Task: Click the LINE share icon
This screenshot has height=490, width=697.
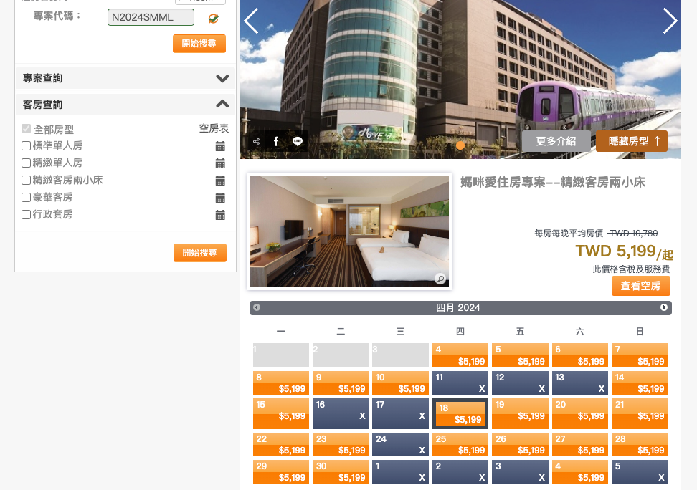Action: (x=298, y=142)
